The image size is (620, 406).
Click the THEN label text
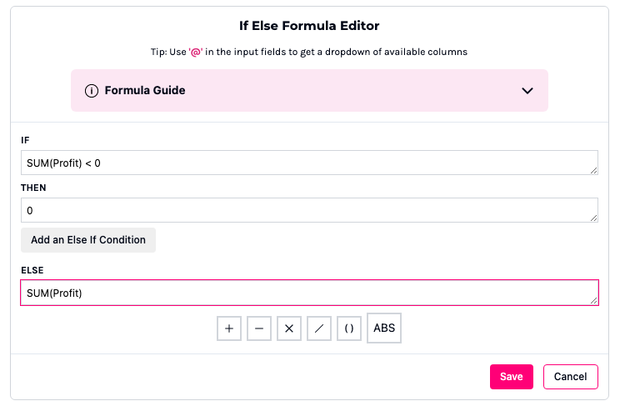32,188
